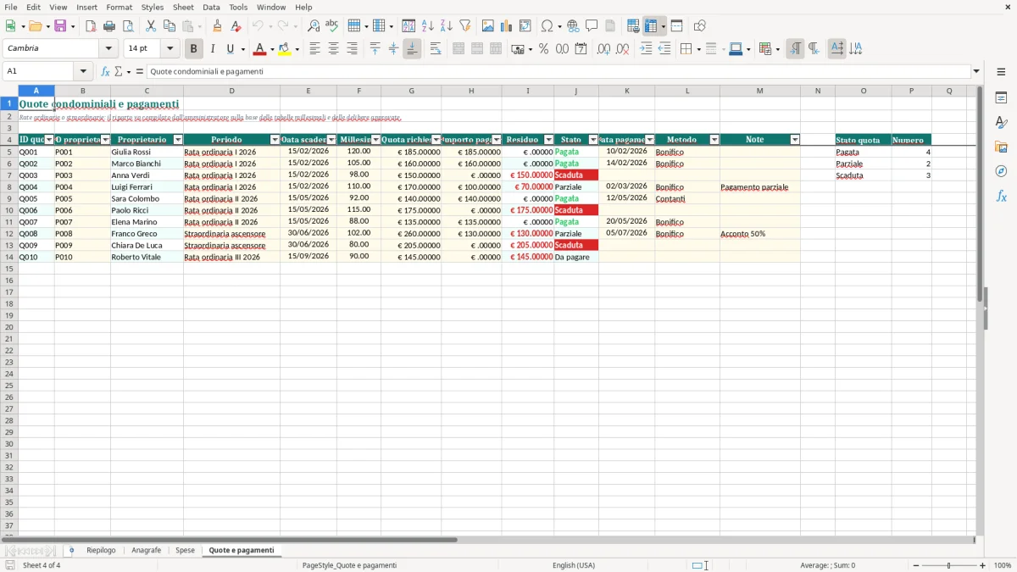Open the sidebar Navigator compass icon
Image resolution: width=1017 pixels, height=572 pixels.
(1001, 171)
